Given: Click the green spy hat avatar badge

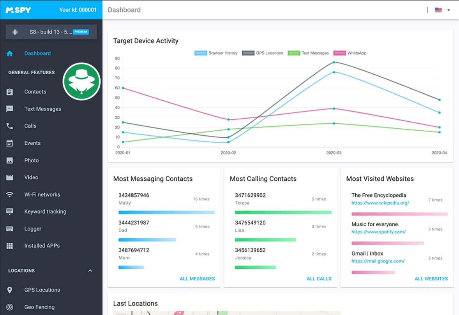Looking at the screenshot, I should 82,81.
